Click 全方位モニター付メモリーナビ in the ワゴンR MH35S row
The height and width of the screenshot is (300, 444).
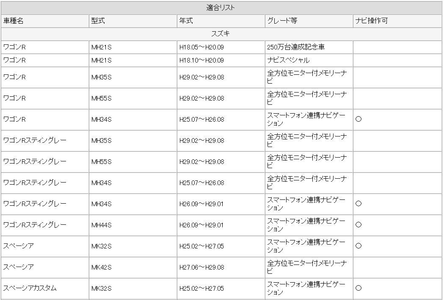pos(307,77)
